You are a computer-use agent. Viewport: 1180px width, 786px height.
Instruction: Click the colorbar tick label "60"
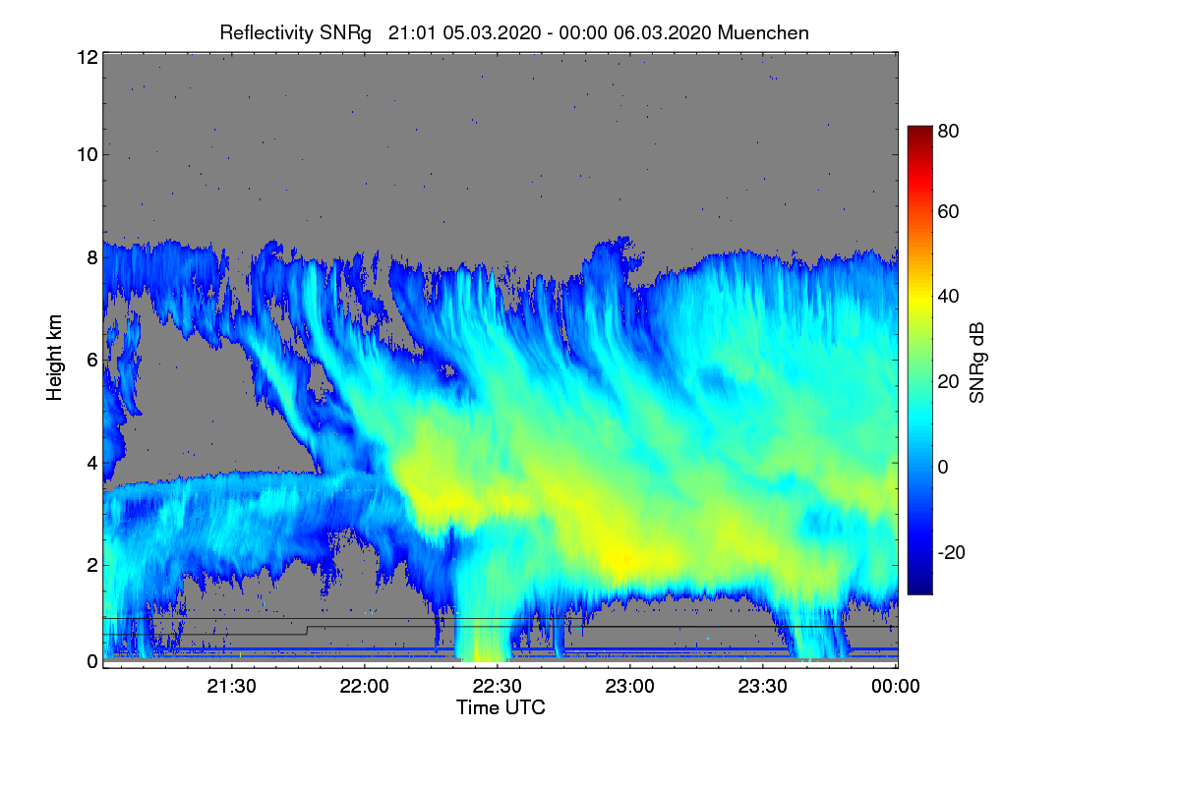tap(949, 212)
